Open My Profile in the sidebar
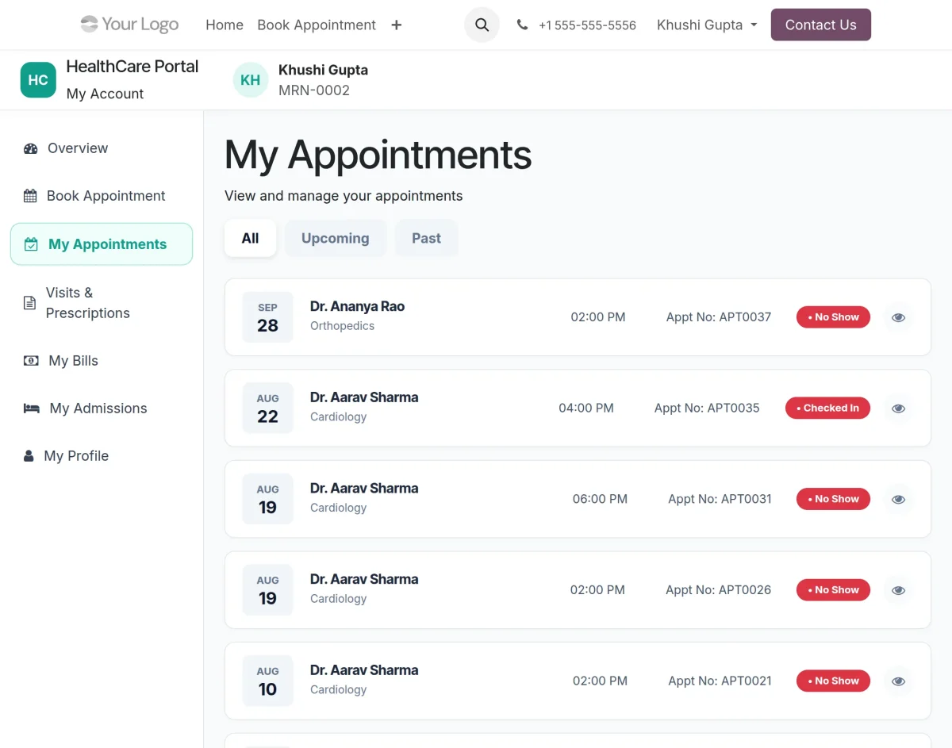Viewport: 952px width, 748px height. coord(102,456)
